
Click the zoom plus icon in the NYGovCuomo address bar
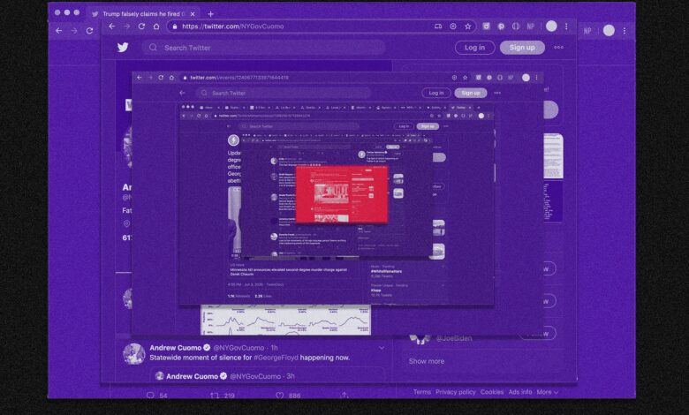pyautogui.click(x=453, y=26)
